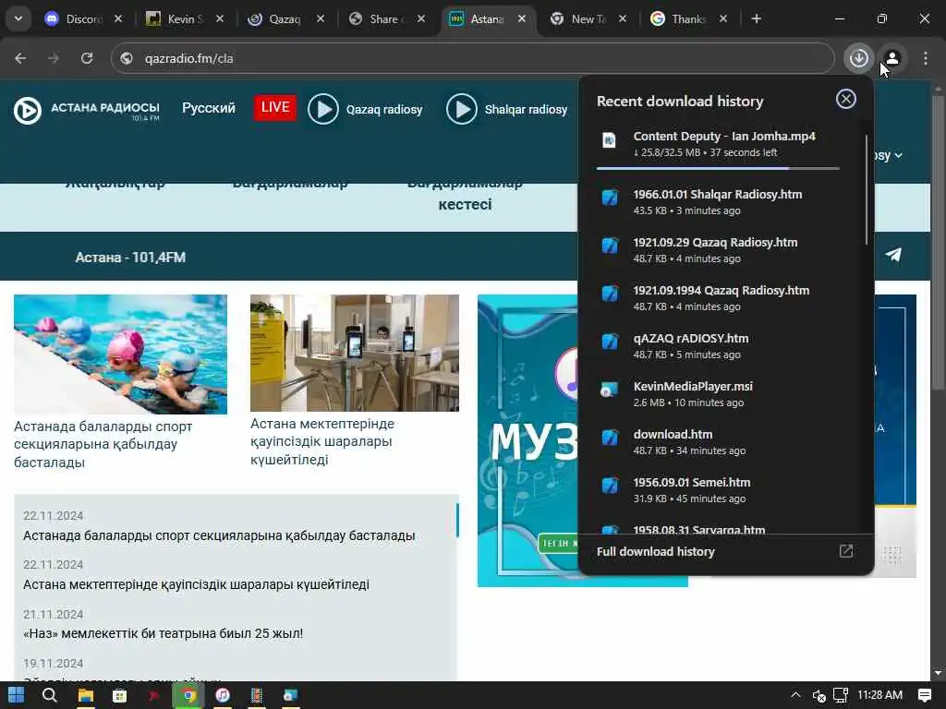Play Shalqar radiosy stream
The image size is (946, 709).
(x=462, y=109)
